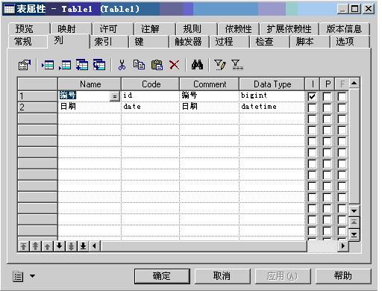Check the I checkbox for date row
This screenshot has height=291, width=382.
[312, 107]
